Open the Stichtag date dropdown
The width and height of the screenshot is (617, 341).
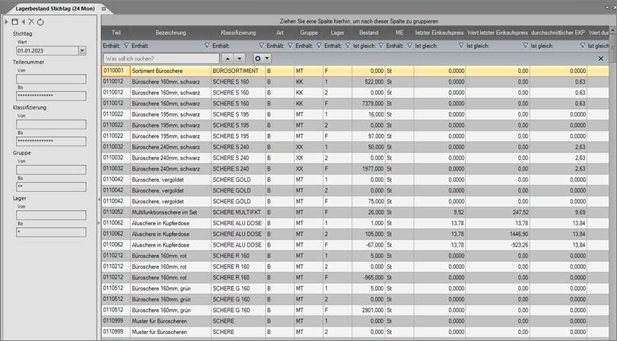coord(81,50)
